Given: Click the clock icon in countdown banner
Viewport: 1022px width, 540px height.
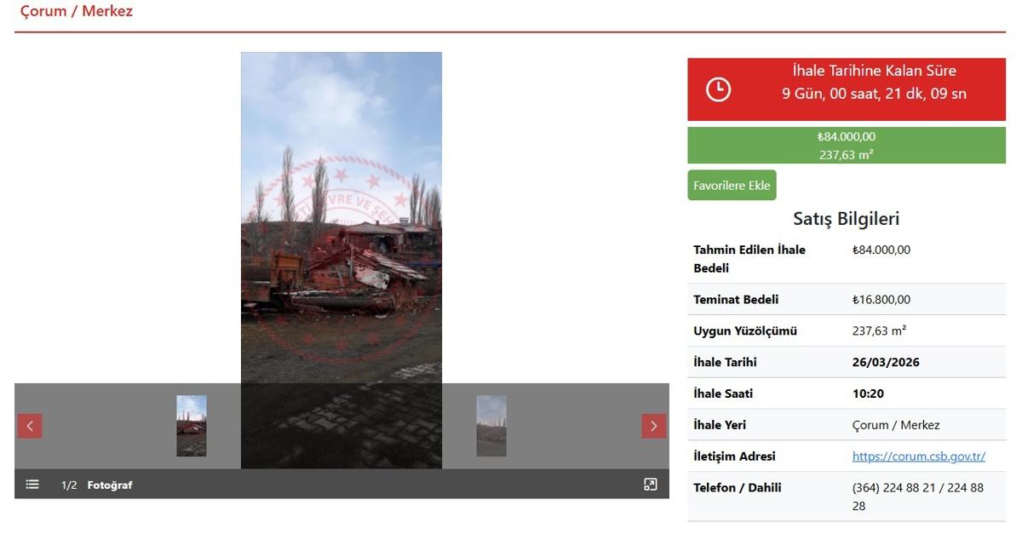Looking at the screenshot, I should pyautogui.click(x=719, y=89).
